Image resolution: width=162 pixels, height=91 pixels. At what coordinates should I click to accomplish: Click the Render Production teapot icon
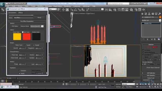point(144,10)
